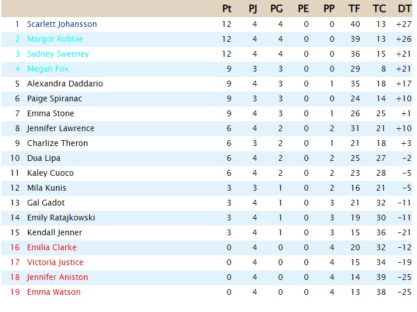
Task: Click Jennifer Lawrence's name
Action: [61, 129]
